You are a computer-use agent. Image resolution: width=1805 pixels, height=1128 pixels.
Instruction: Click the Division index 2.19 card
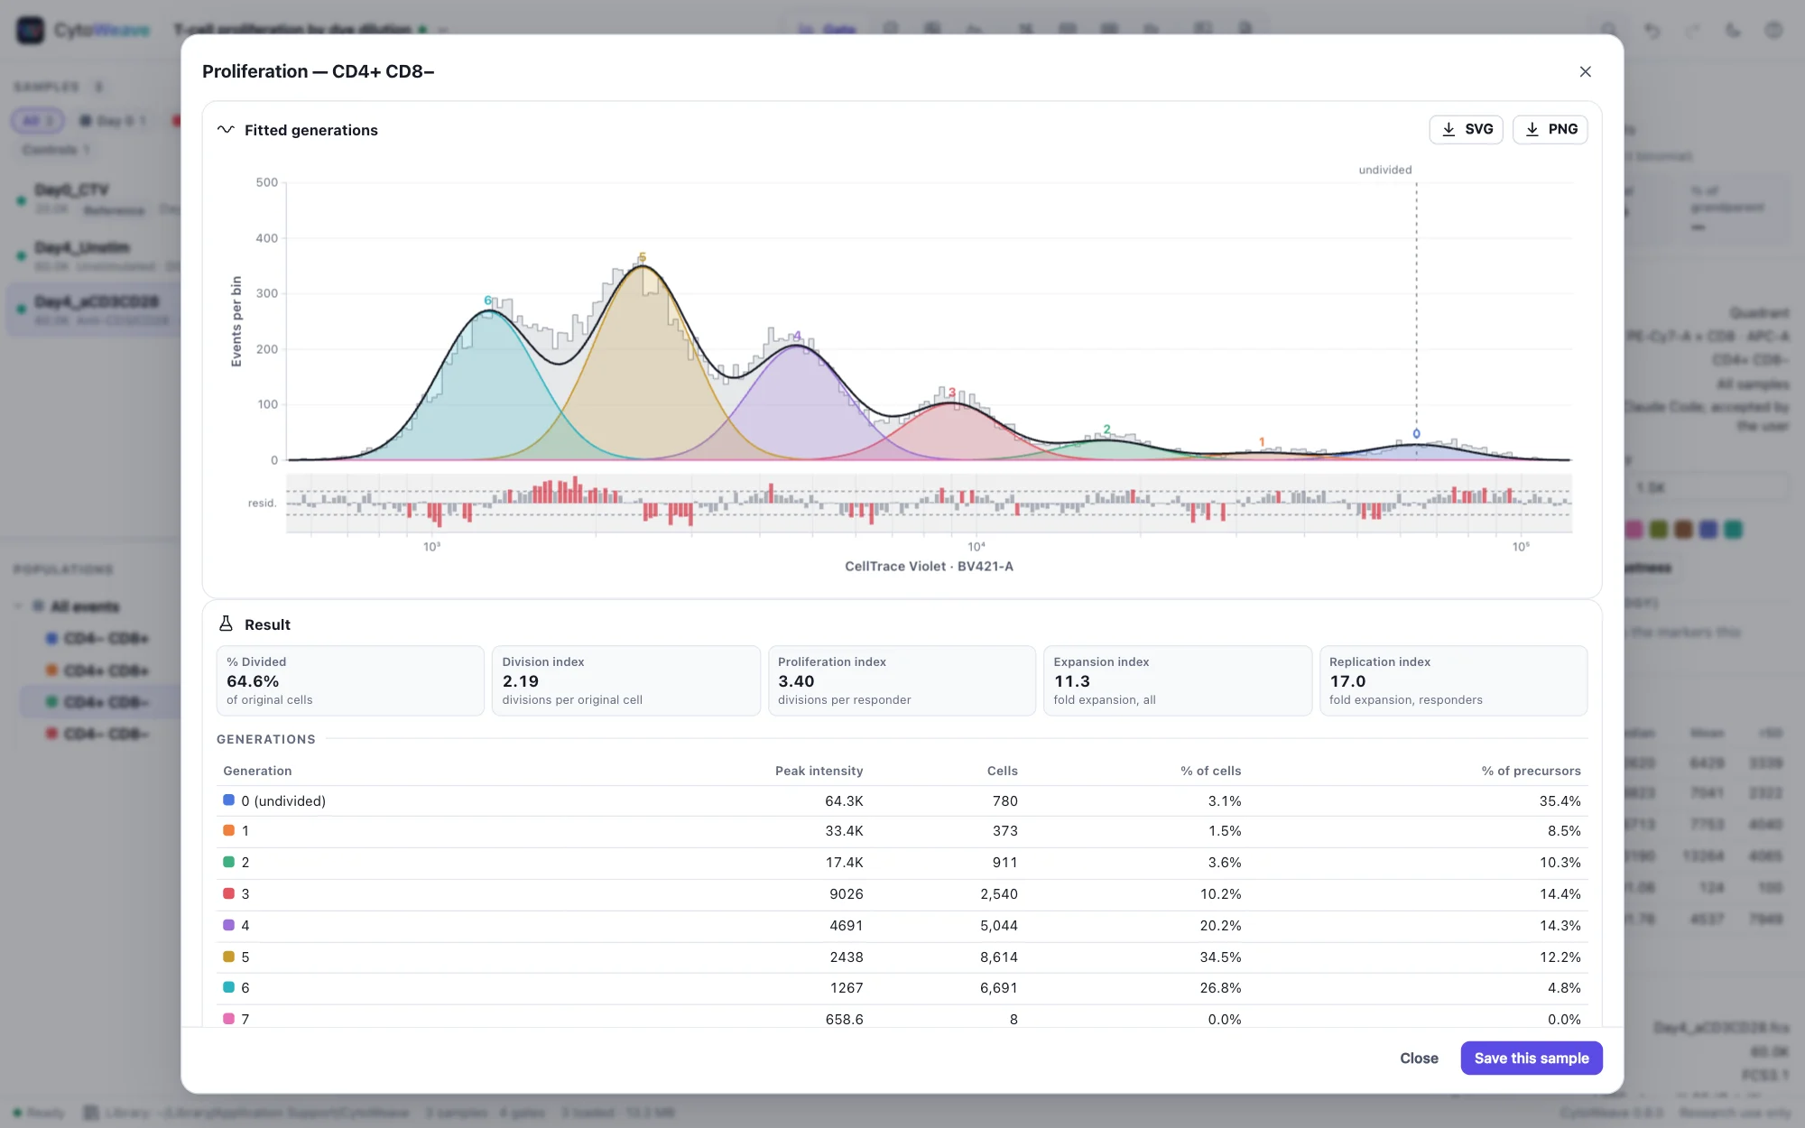coord(625,680)
